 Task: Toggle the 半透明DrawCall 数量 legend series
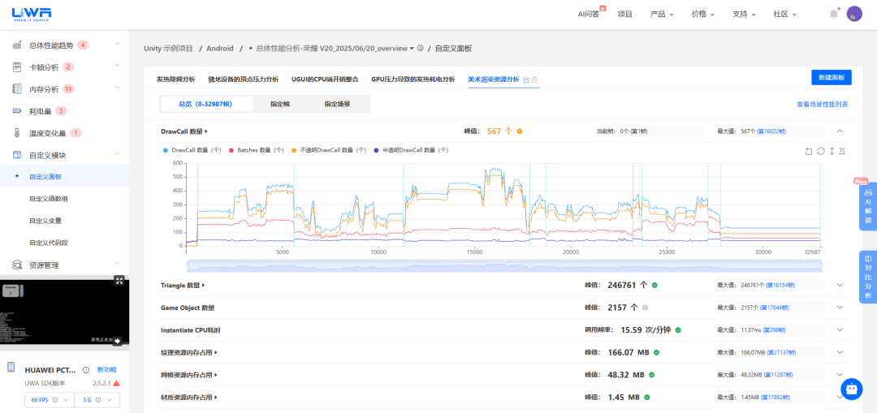411,150
